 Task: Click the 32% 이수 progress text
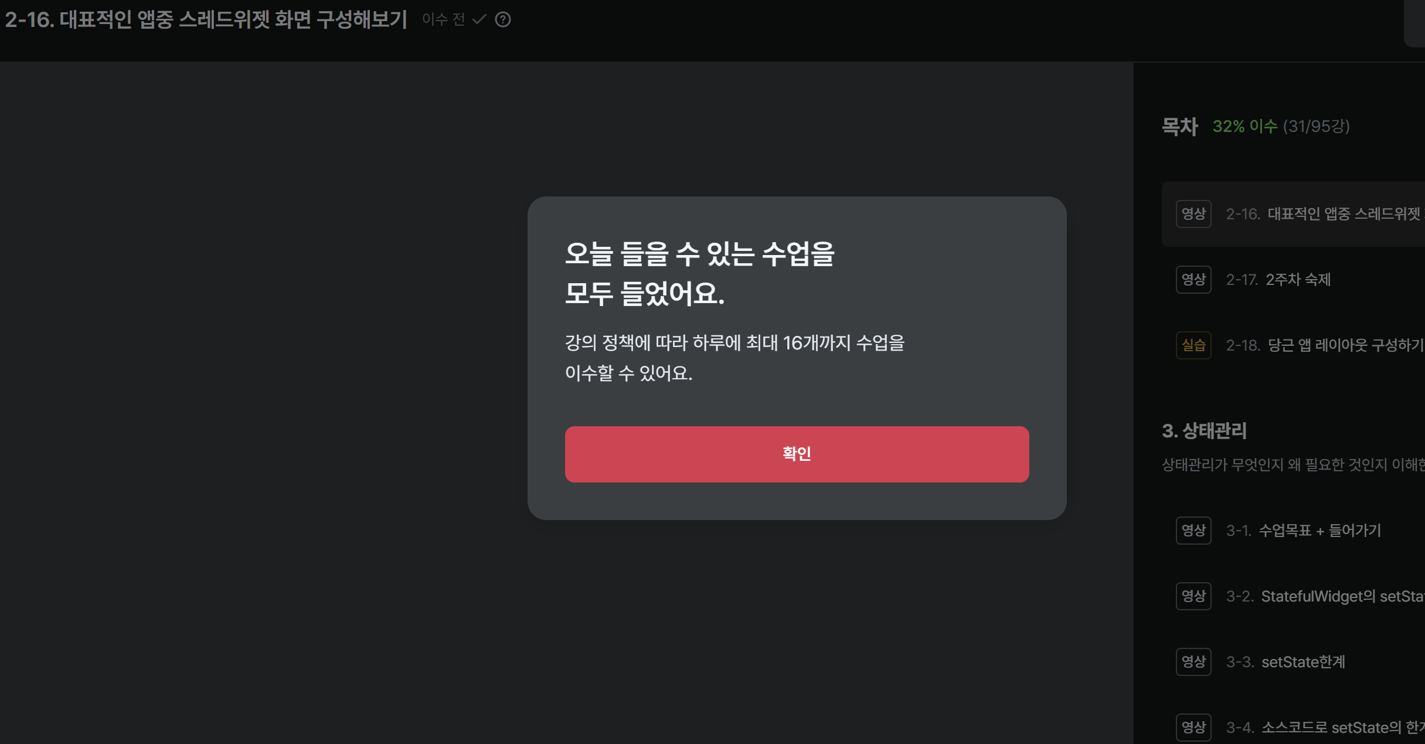click(1245, 127)
